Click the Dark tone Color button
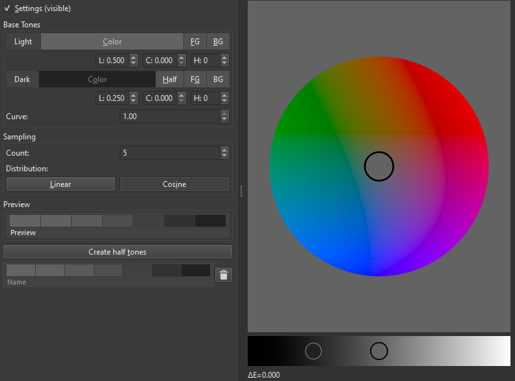515x381 pixels. point(97,79)
